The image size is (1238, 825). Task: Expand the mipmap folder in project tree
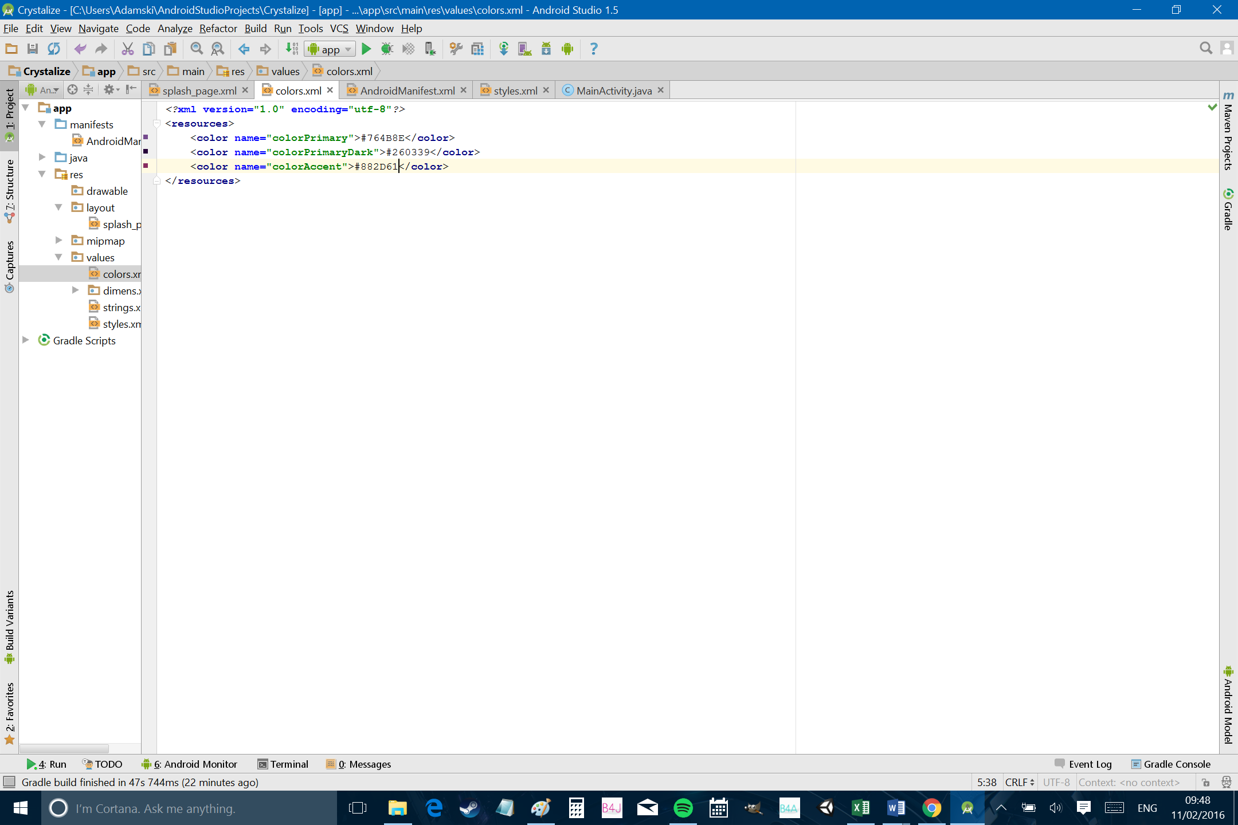point(58,240)
